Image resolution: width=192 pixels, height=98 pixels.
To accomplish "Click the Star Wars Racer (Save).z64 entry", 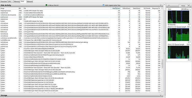I will [x=49, y=53].
